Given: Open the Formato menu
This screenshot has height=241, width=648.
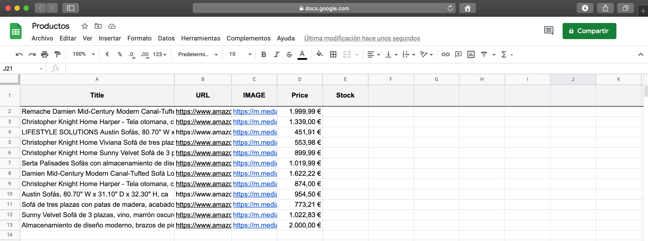Looking at the screenshot, I should pos(140,38).
